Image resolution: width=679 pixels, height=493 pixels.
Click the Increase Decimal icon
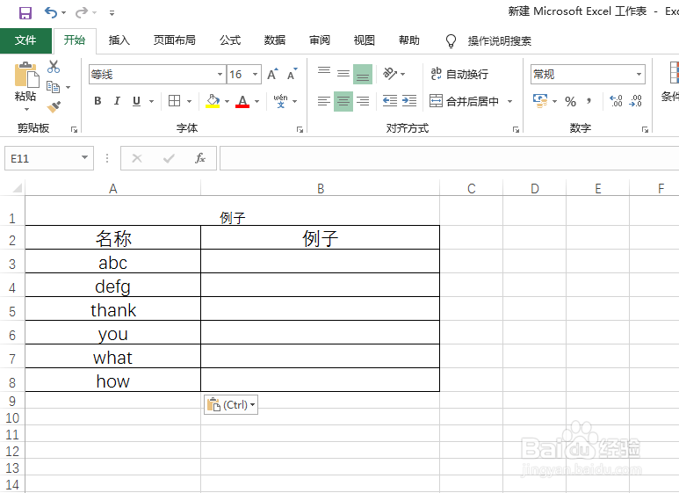coord(616,101)
